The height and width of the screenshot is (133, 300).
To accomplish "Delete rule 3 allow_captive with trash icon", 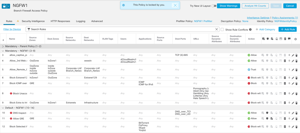I will (x=296, y=55).
